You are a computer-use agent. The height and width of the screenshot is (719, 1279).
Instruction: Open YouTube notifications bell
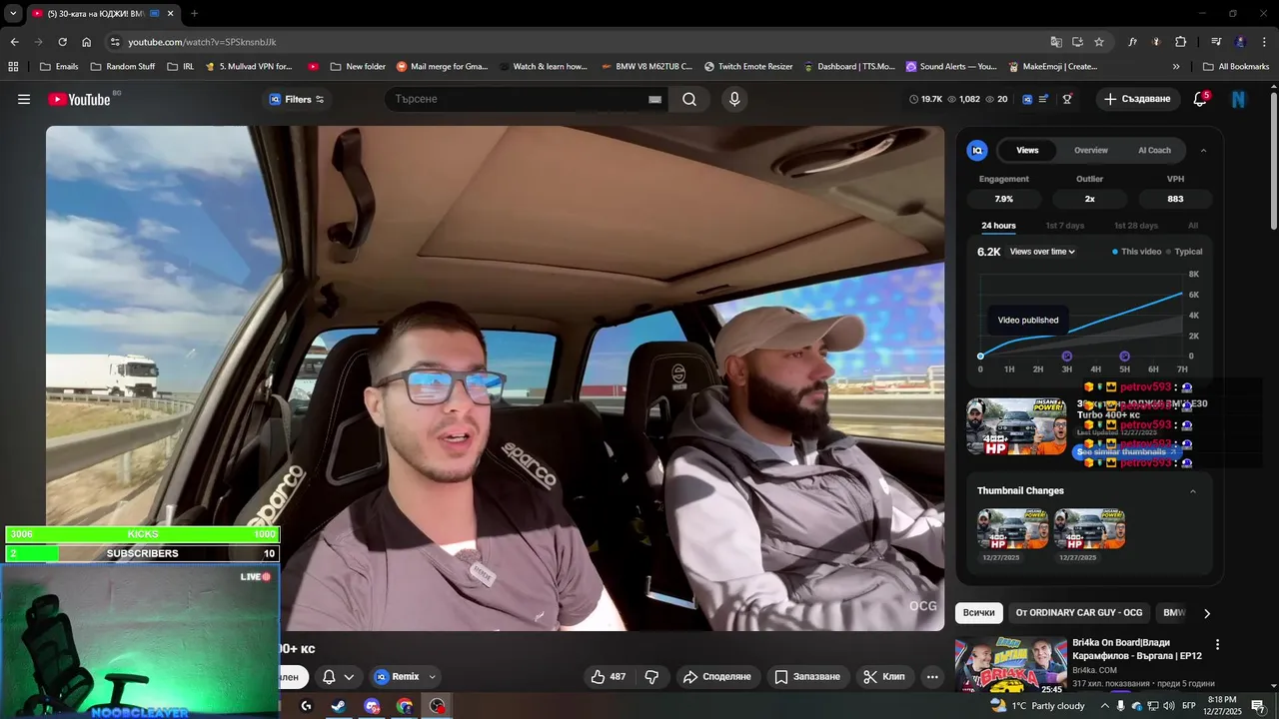click(x=1201, y=99)
